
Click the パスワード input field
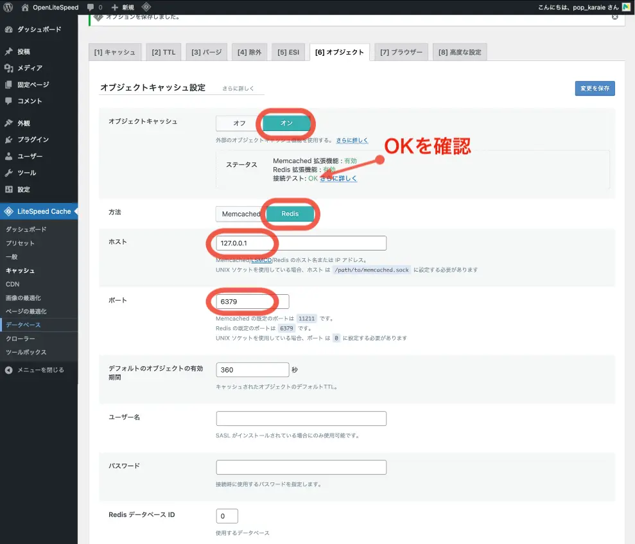click(x=301, y=467)
